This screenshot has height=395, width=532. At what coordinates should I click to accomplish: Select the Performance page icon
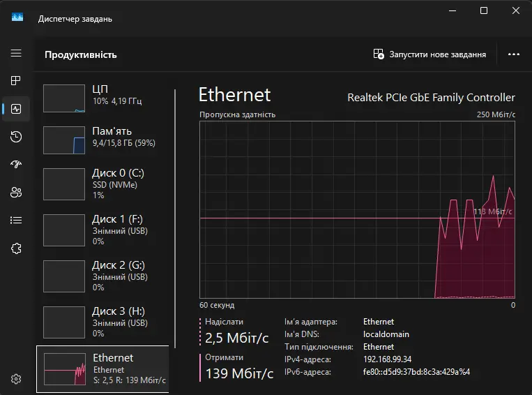(16, 109)
